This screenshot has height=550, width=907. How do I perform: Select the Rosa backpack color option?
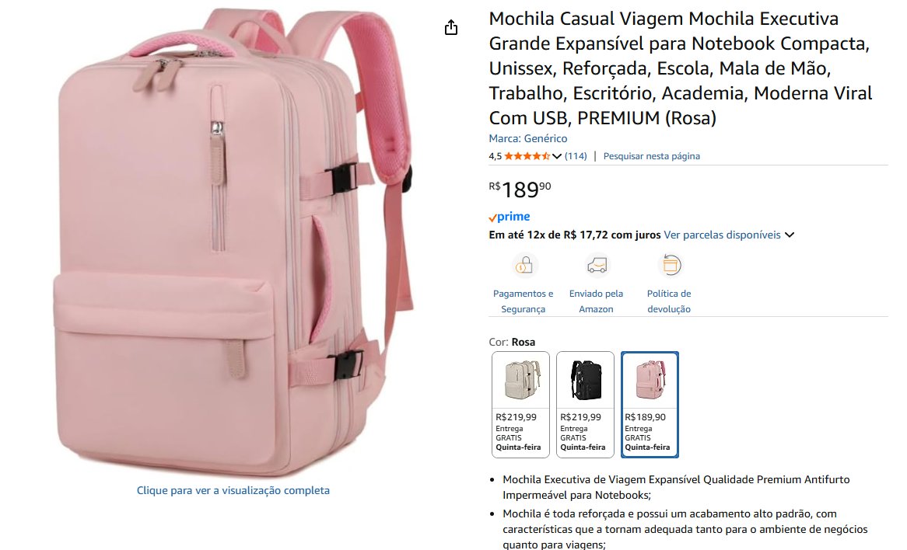coord(650,405)
